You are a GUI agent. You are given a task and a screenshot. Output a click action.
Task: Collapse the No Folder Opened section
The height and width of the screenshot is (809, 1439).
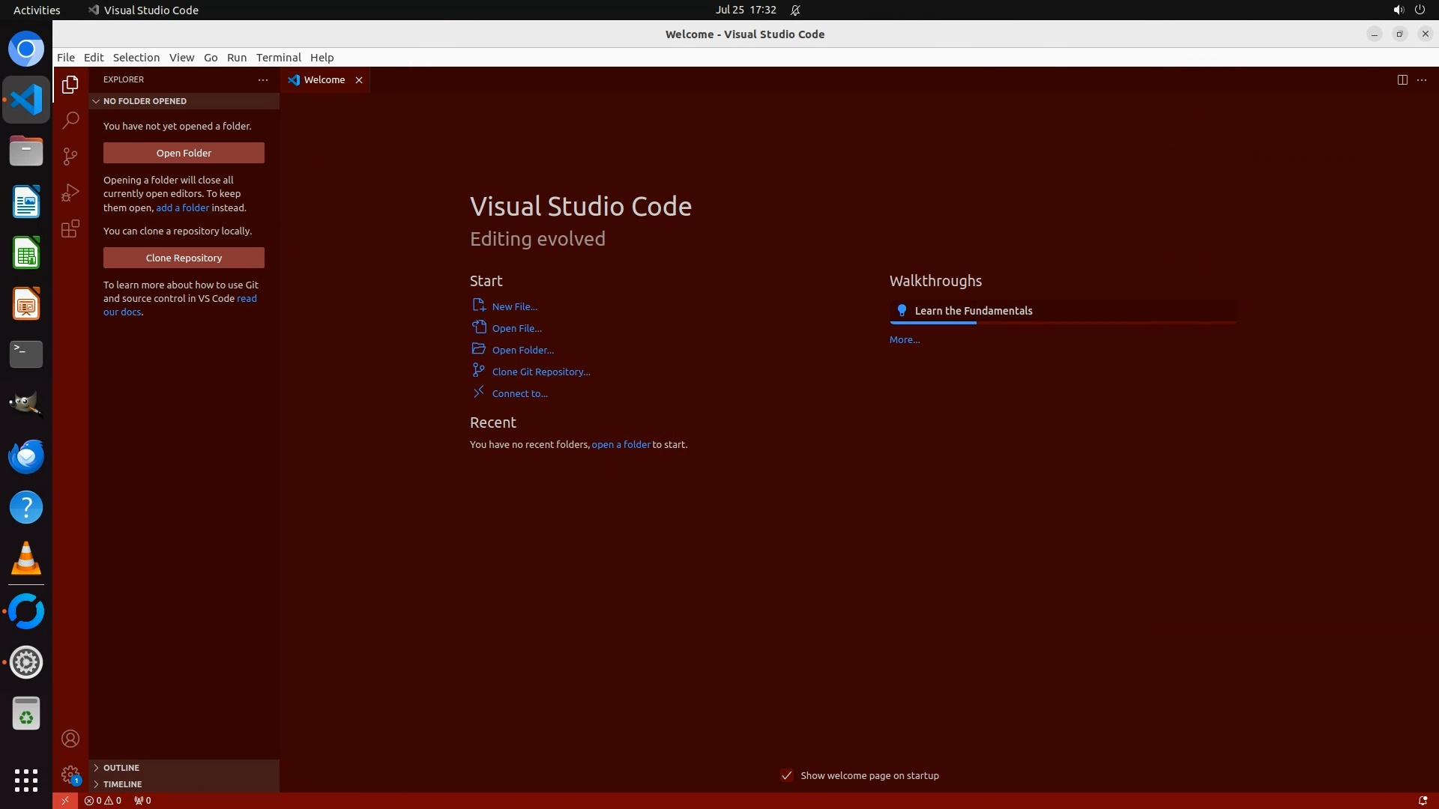[145, 101]
